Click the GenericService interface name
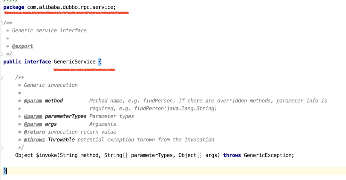The height and width of the screenshot is (180, 346). pos(75,62)
